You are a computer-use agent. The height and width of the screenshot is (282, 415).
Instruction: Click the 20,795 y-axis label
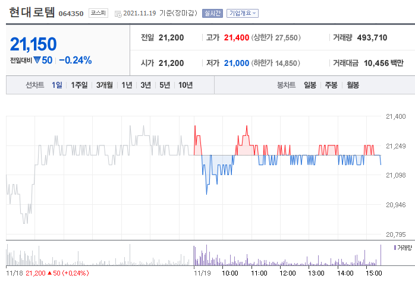[x=396, y=235]
